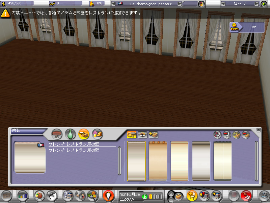The width and height of the screenshot is (270, 203).
Task: Open the restaurant documents report icon
Action: pyautogui.click(x=67, y=196)
